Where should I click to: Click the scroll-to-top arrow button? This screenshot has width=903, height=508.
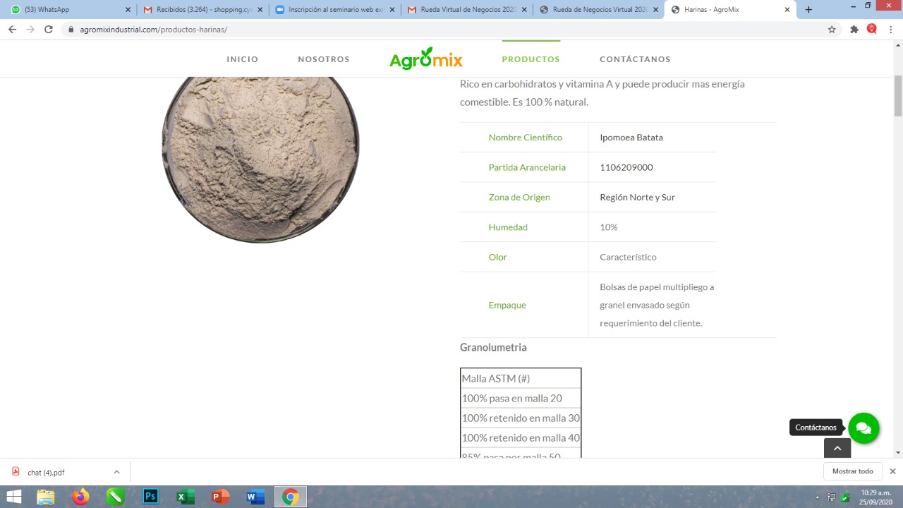pos(837,448)
